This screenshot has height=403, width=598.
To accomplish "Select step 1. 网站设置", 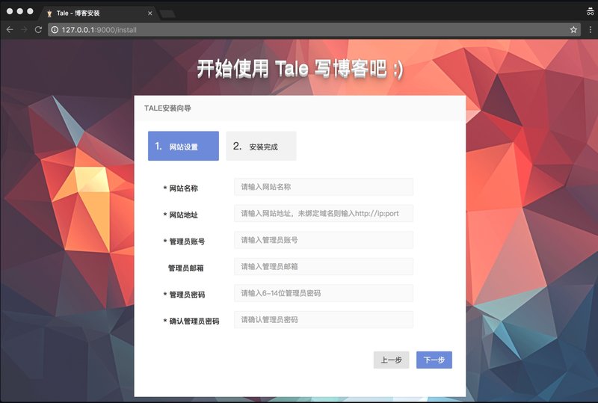I will pyautogui.click(x=183, y=147).
